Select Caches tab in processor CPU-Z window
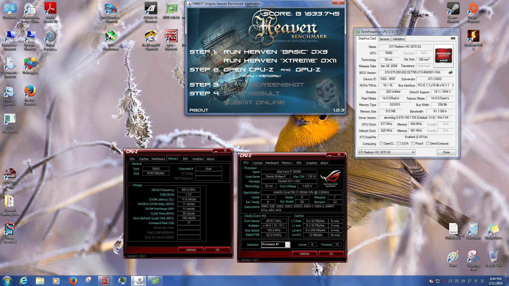This screenshot has height=286, width=509. (x=257, y=163)
